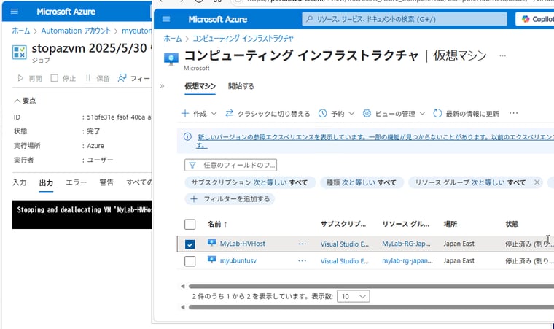
Task: Open the 予約 dropdown in toolbar
Action: pyautogui.click(x=336, y=114)
